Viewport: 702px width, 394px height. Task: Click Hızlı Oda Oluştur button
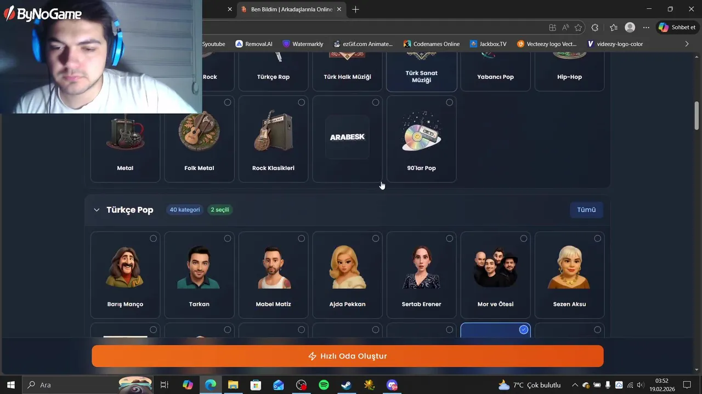pos(348,356)
